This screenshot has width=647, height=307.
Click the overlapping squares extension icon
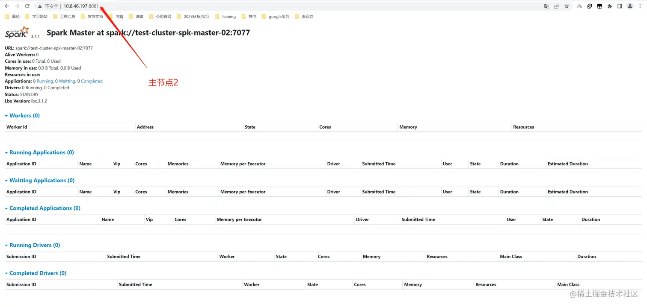click(x=590, y=6)
